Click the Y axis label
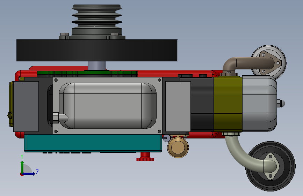Image resolution: width=303 pixels, height=196 pixels. [22, 157]
